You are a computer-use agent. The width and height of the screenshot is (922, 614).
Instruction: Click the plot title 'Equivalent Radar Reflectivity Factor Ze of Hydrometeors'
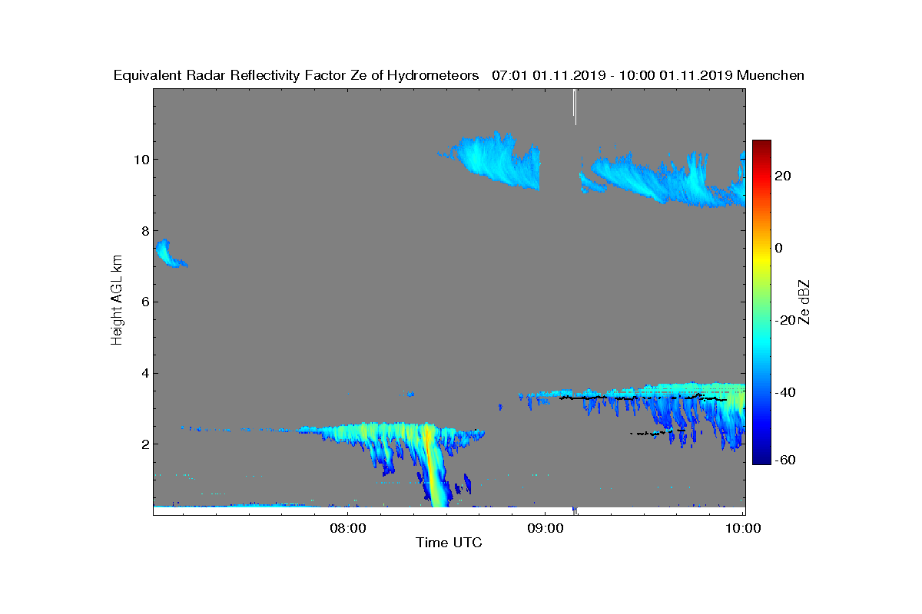coord(296,75)
